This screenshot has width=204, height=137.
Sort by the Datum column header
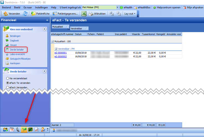click(x=81, y=34)
